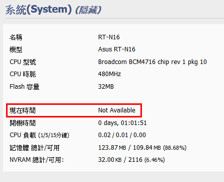Click the (隱藏) hide link

click(x=88, y=10)
